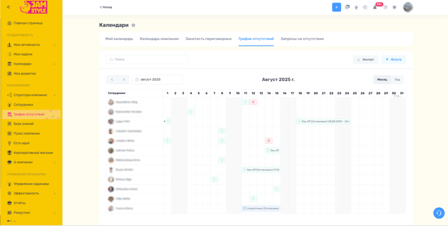Click the Экспорт button
448x226 pixels.
tap(366, 59)
